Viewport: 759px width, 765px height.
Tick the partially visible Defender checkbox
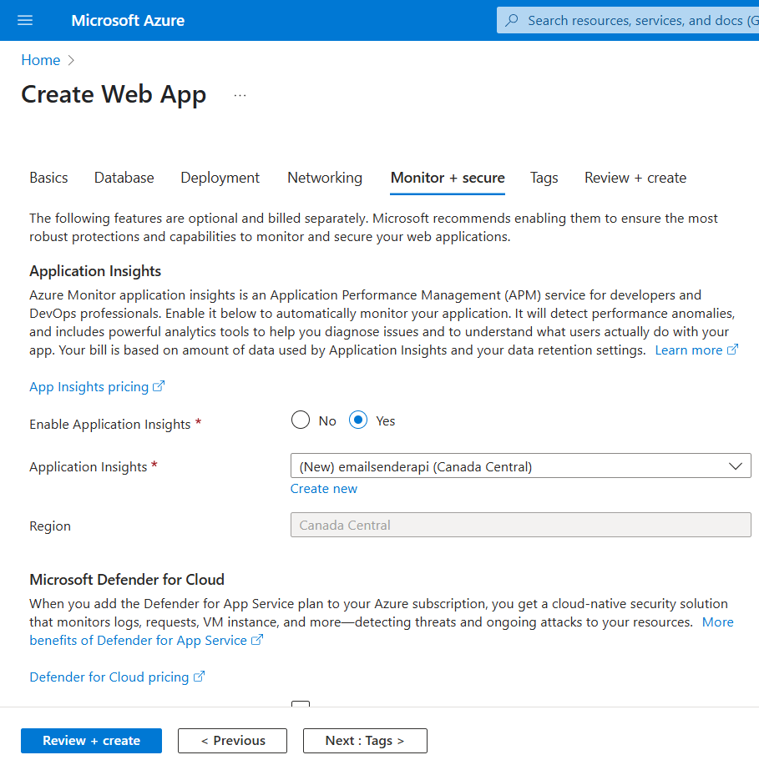(x=301, y=703)
